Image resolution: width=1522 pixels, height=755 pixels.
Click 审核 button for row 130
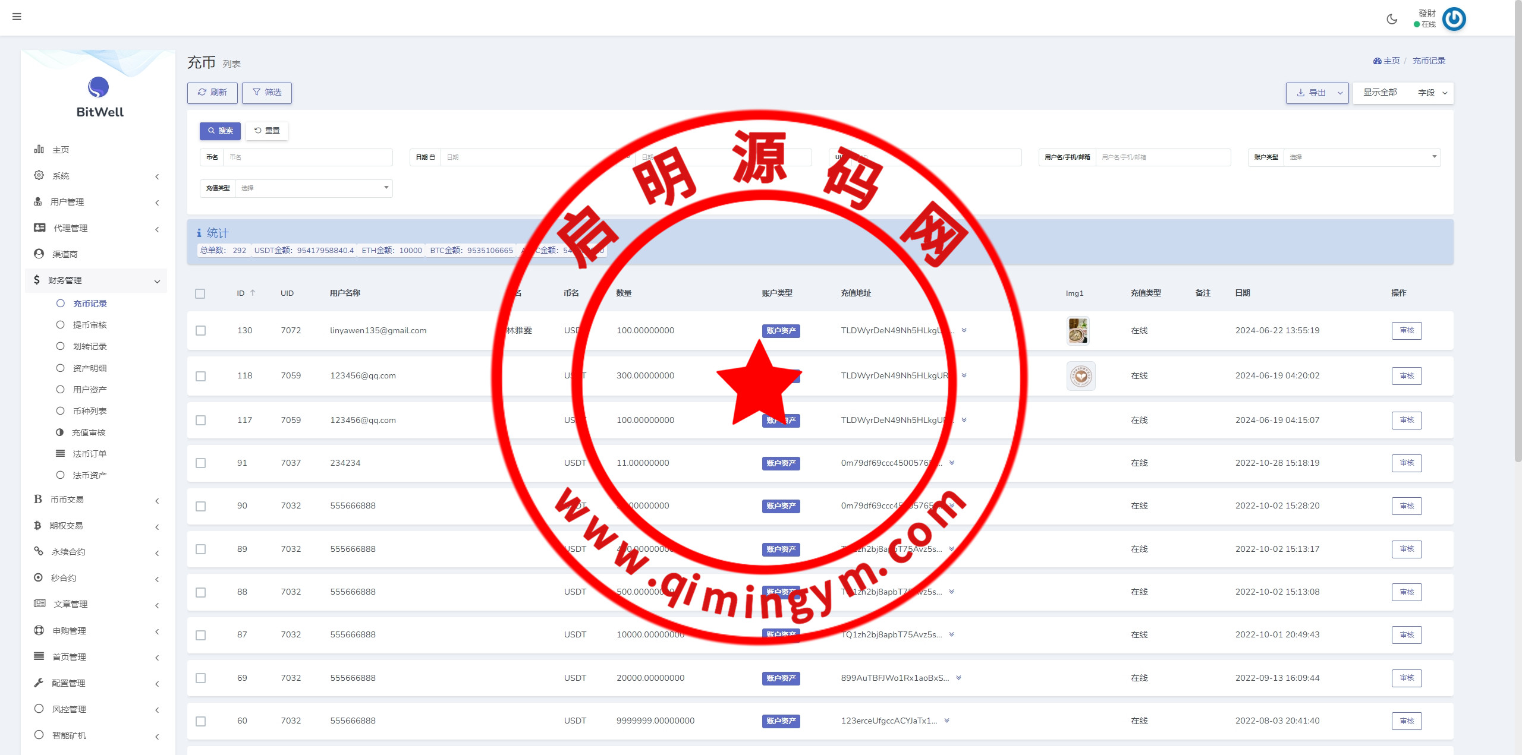[x=1406, y=331]
